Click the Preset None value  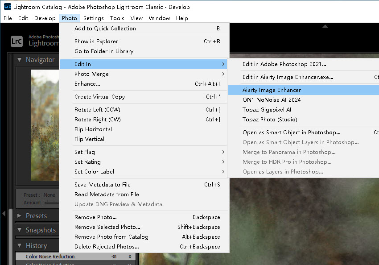pyautogui.click(x=49, y=195)
